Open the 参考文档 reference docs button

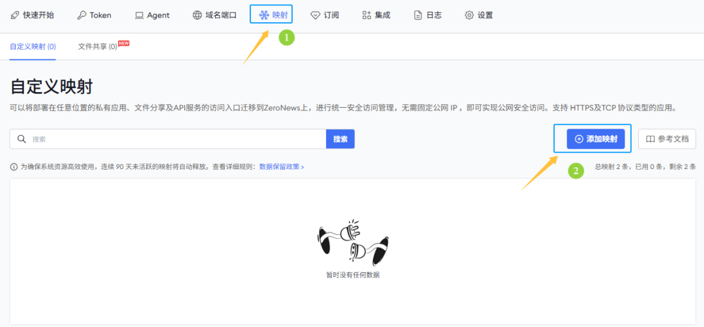[667, 139]
